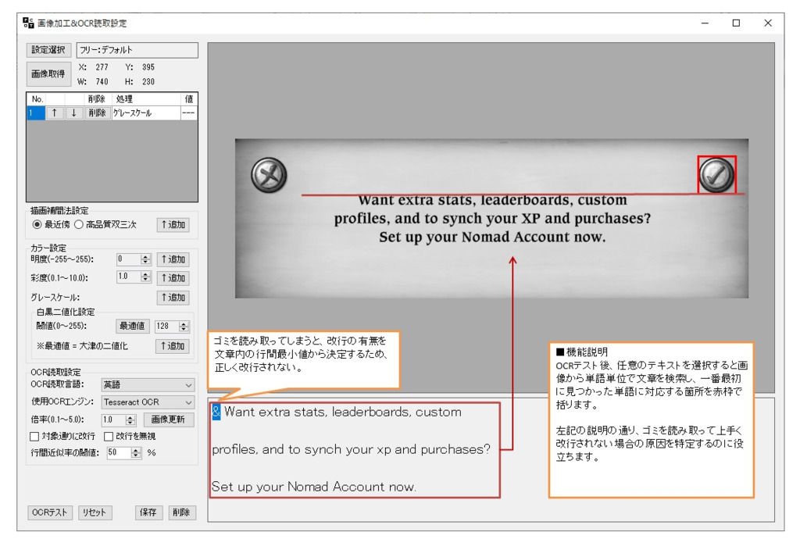The width and height of the screenshot is (800, 550).
Task: Click the 倍率 value field
Action: [x=114, y=420]
